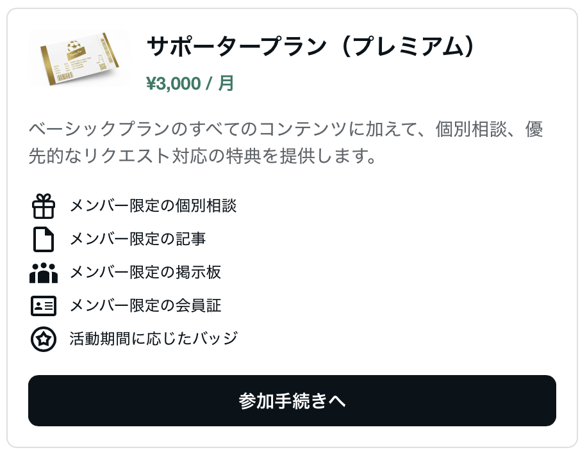Click the gift box icon

click(44, 206)
